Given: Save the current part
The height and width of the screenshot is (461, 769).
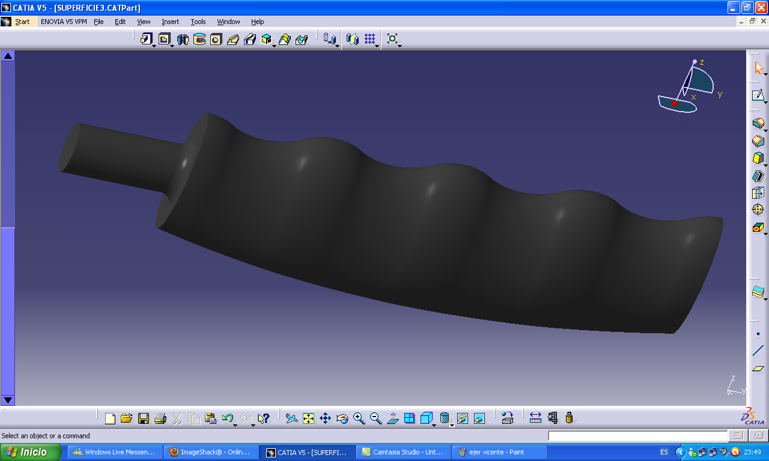Looking at the screenshot, I should 144,418.
